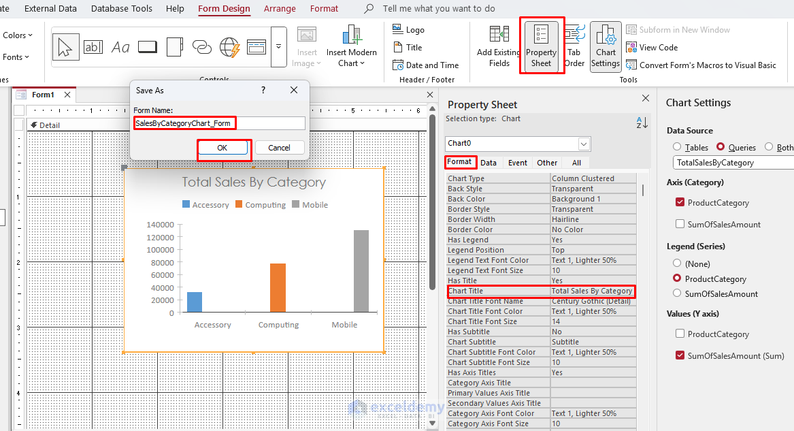Viewport: 794px width, 431px height.
Task: Switch to the Property Sheet Event tab
Action: (518, 163)
